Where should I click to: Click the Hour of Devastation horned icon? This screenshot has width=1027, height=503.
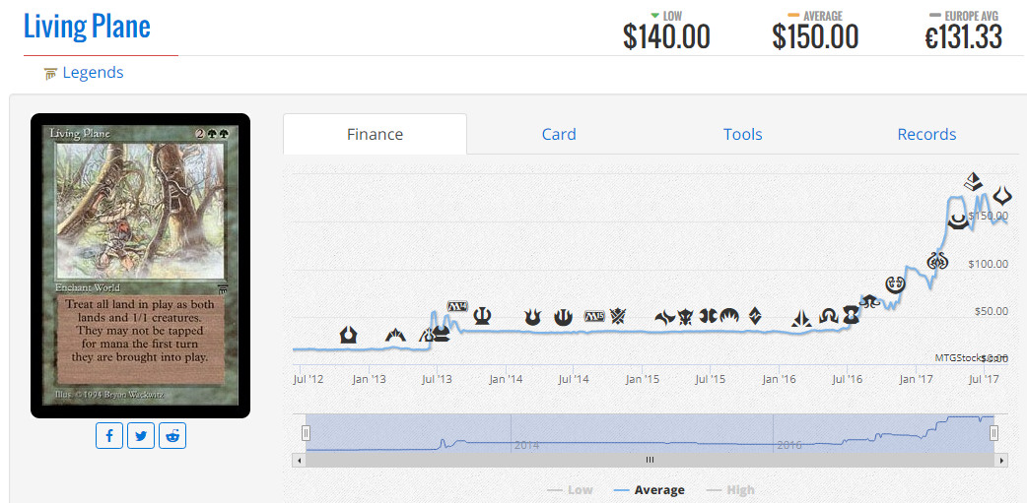[x=1002, y=195]
